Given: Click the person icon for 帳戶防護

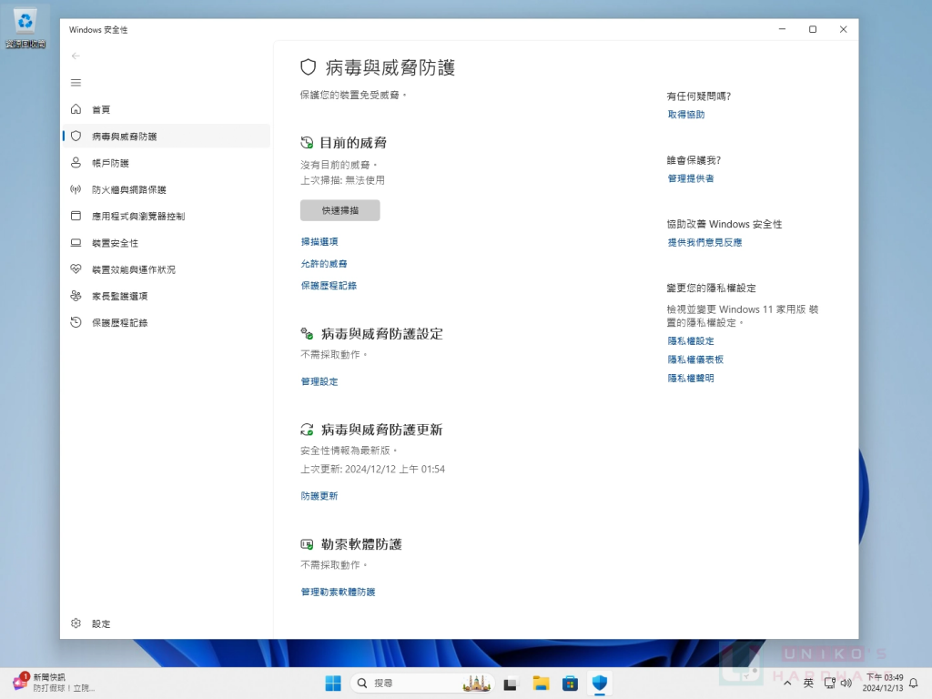Looking at the screenshot, I should tap(76, 162).
